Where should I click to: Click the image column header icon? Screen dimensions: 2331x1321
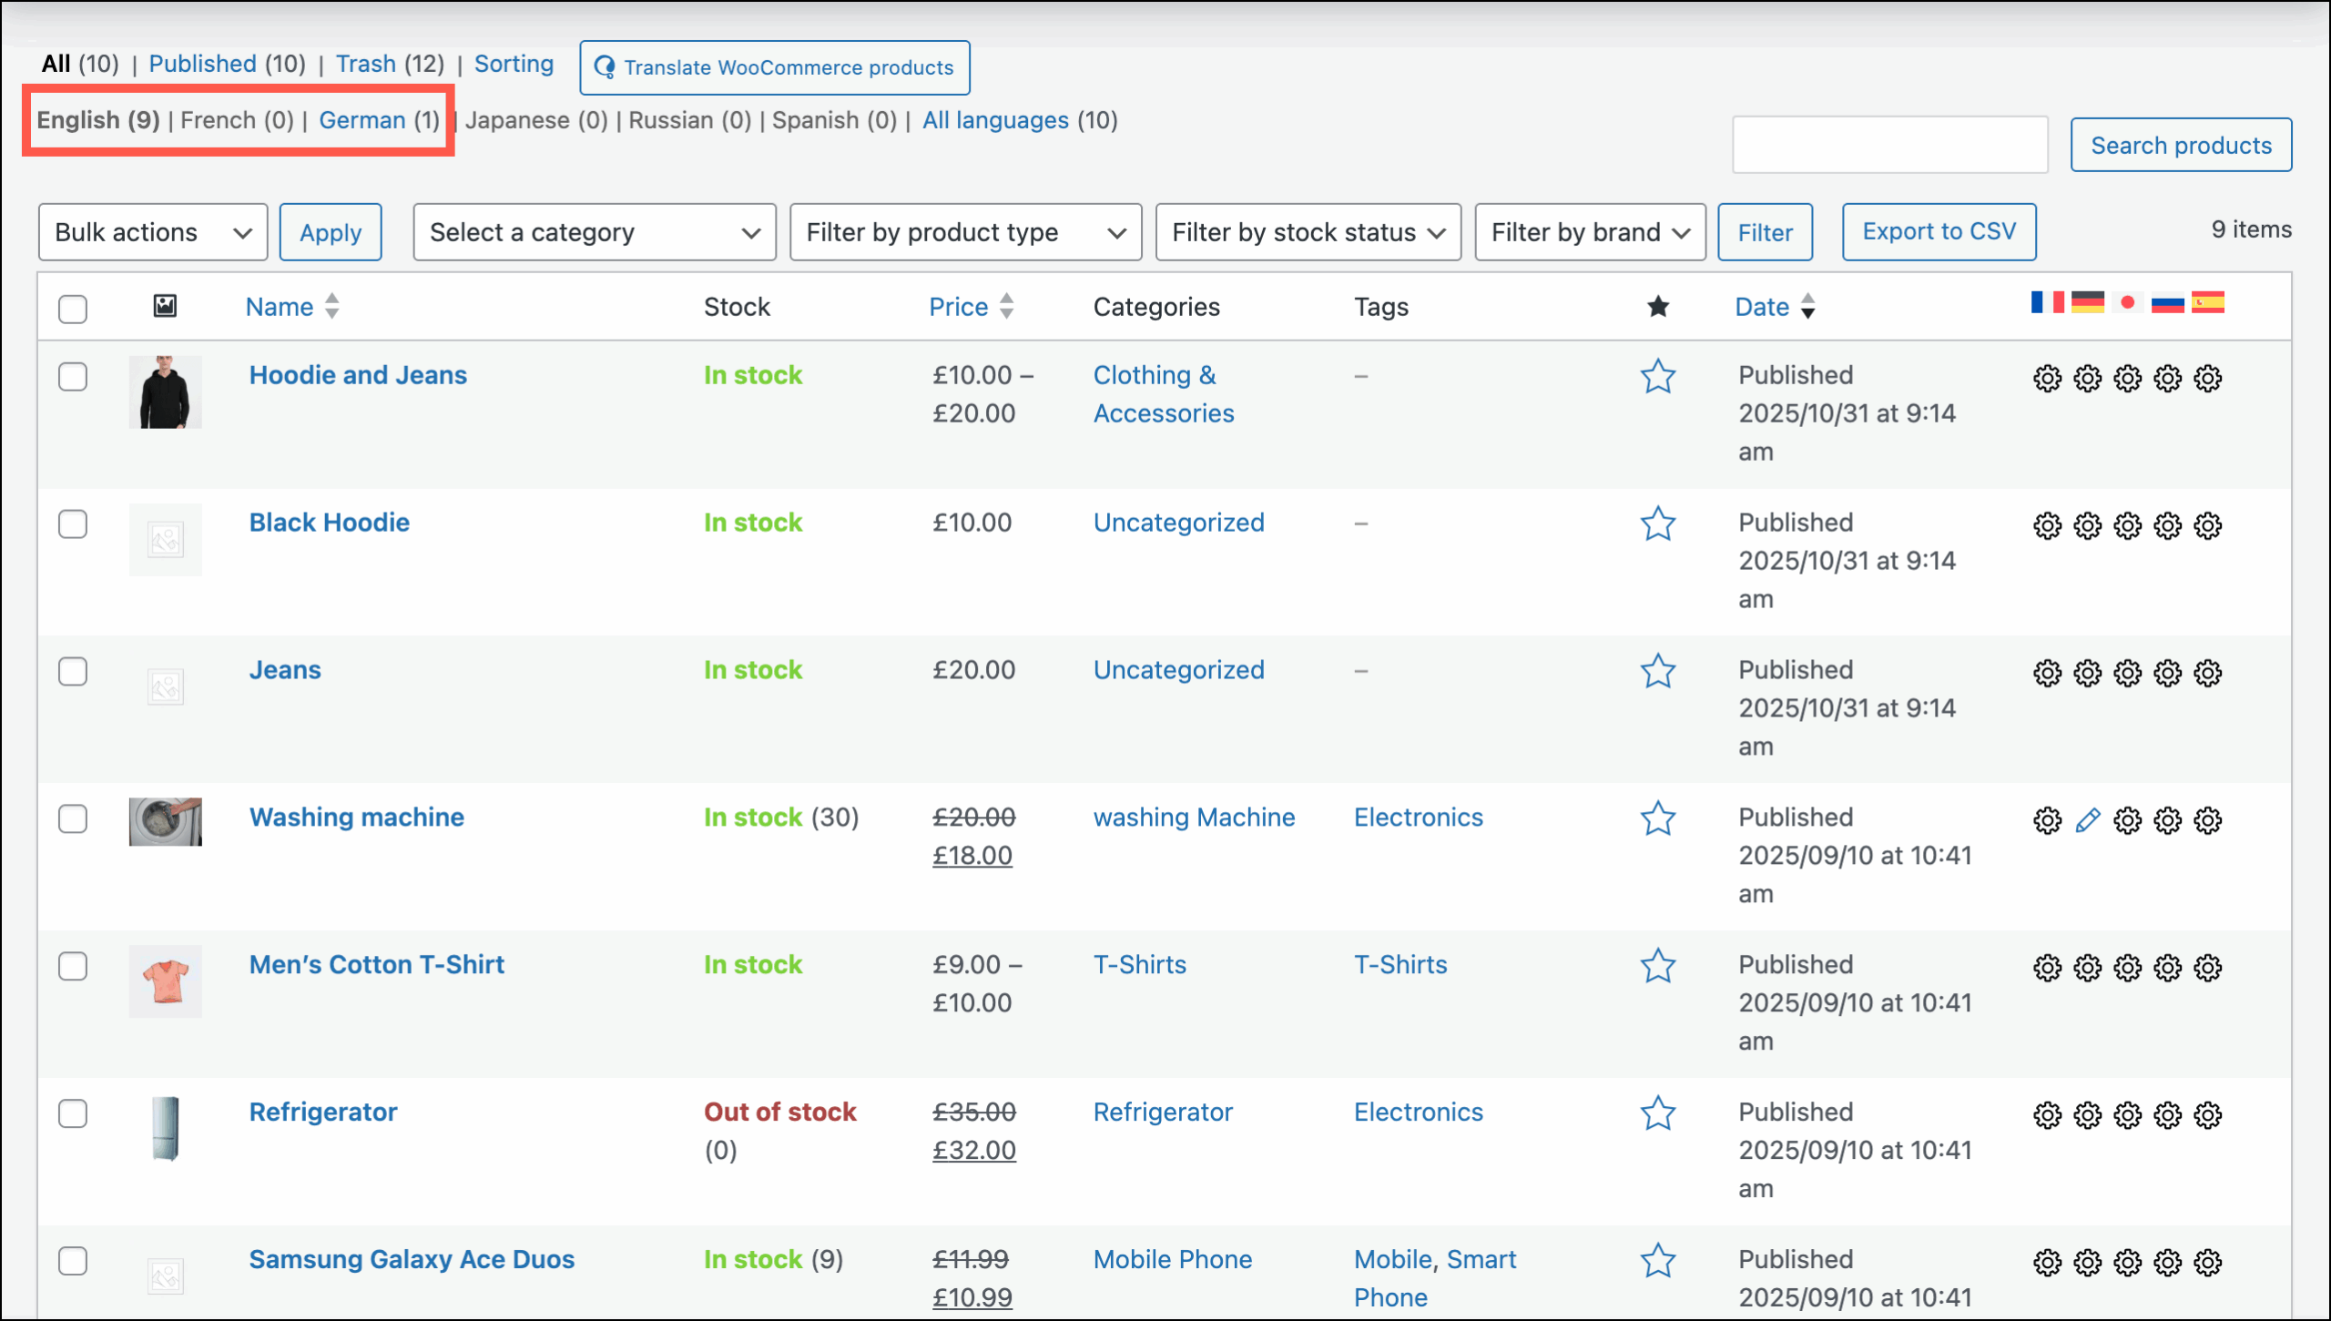pyautogui.click(x=164, y=307)
